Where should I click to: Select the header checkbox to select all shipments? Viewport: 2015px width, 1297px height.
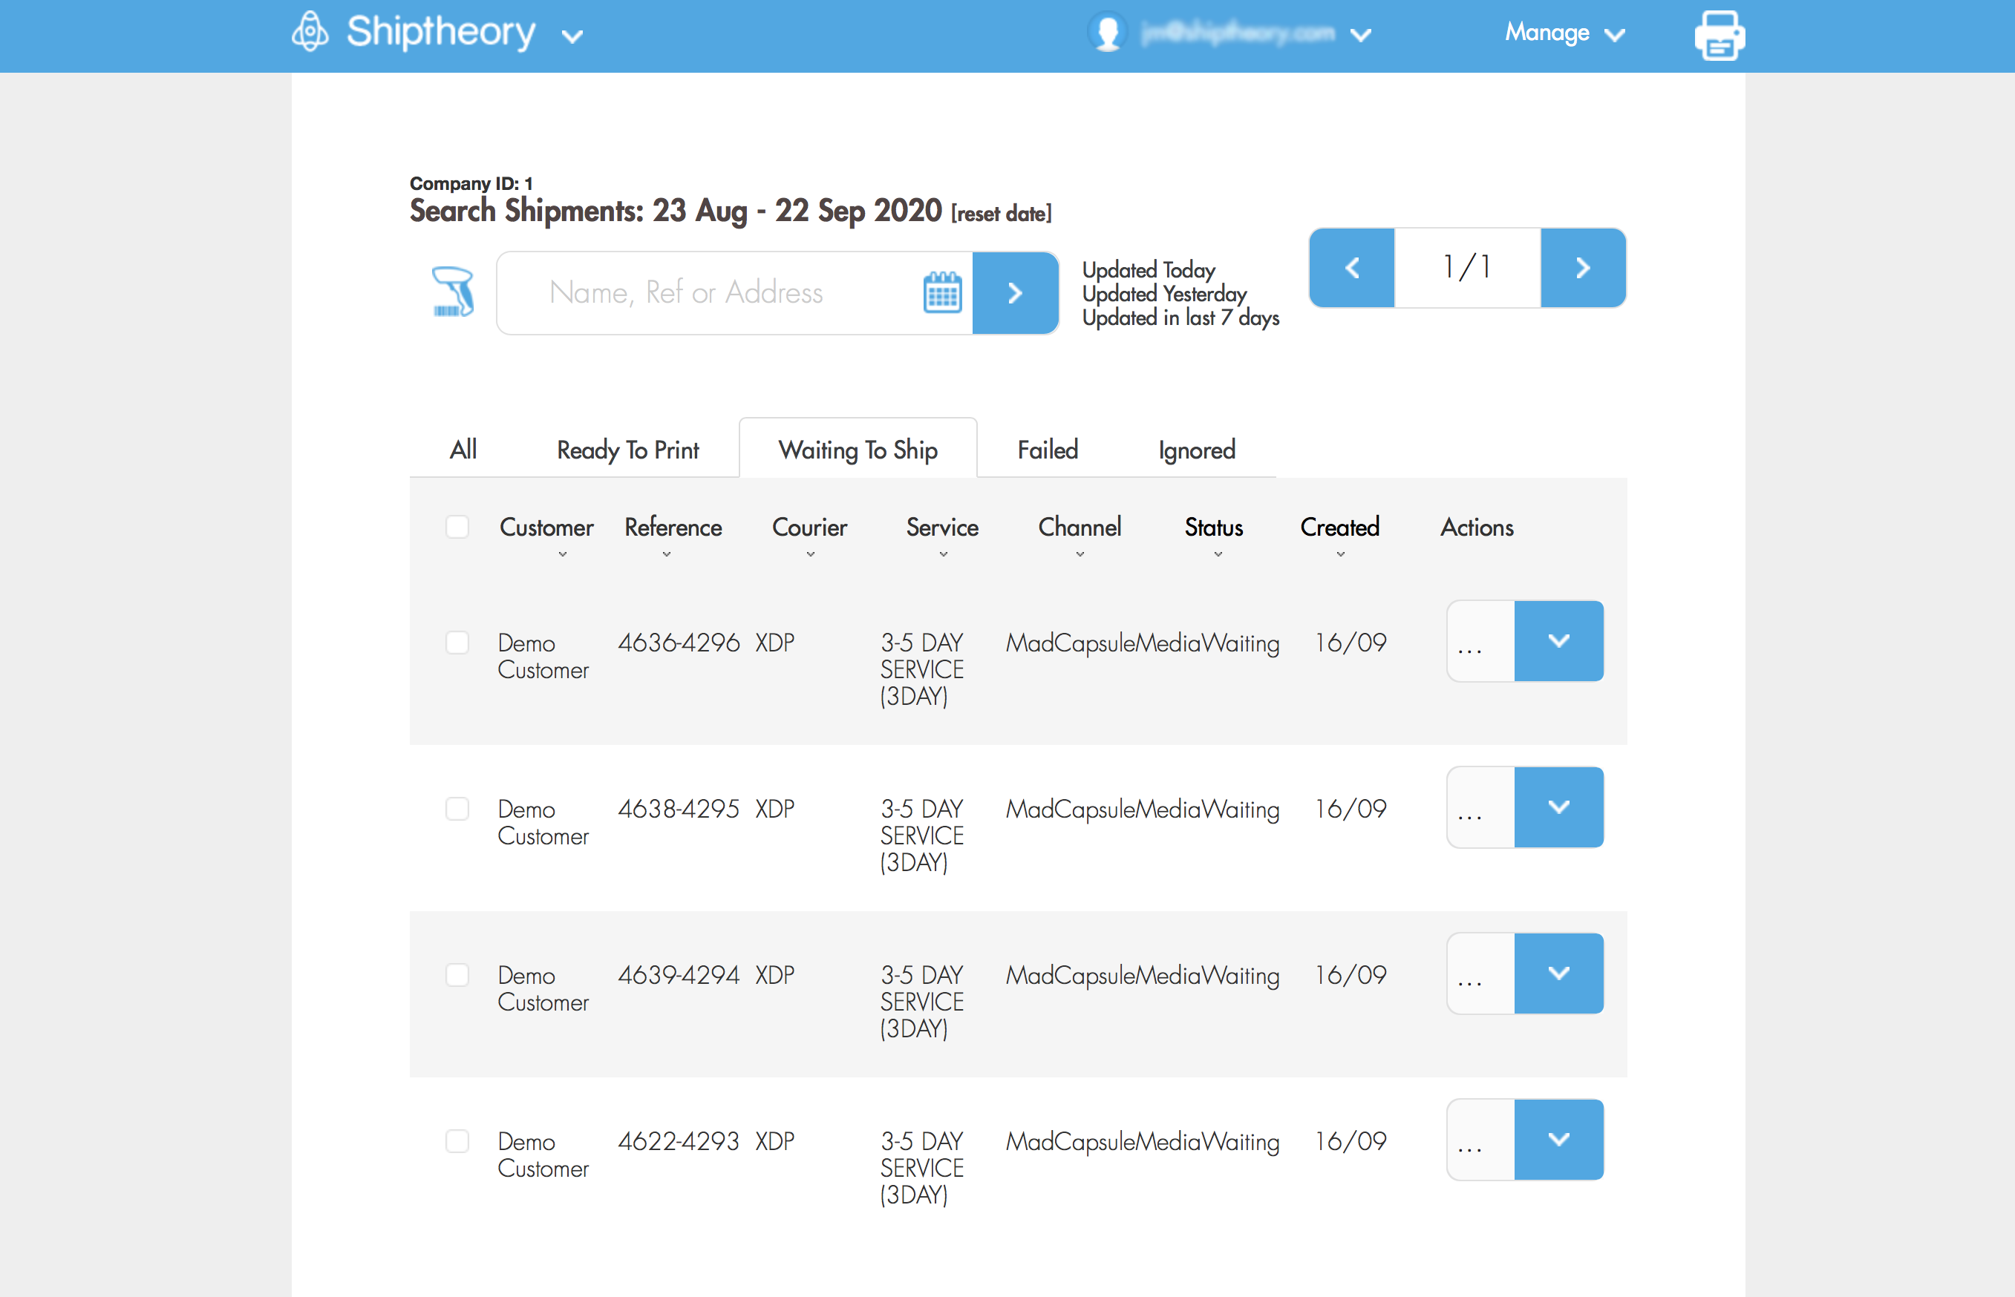pyautogui.click(x=457, y=526)
